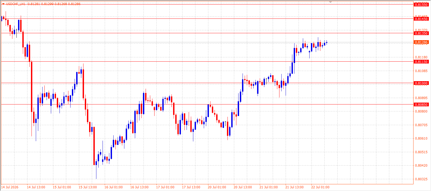The height and width of the screenshot is (191, 431).
Task: Select the 0.81550 price level label
Action: click(421, 5)
